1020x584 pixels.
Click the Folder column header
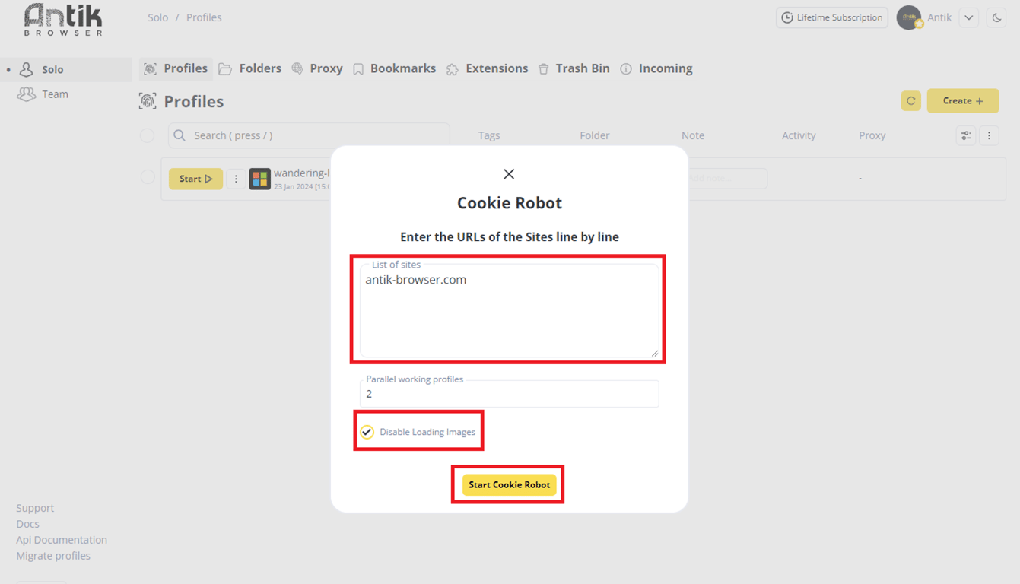(x=595, y=135)
